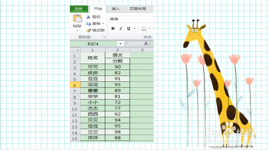Screen dimensions: 268x150
Task: Select the cell containing 豆豆
Action: click(x=93, y=79)
